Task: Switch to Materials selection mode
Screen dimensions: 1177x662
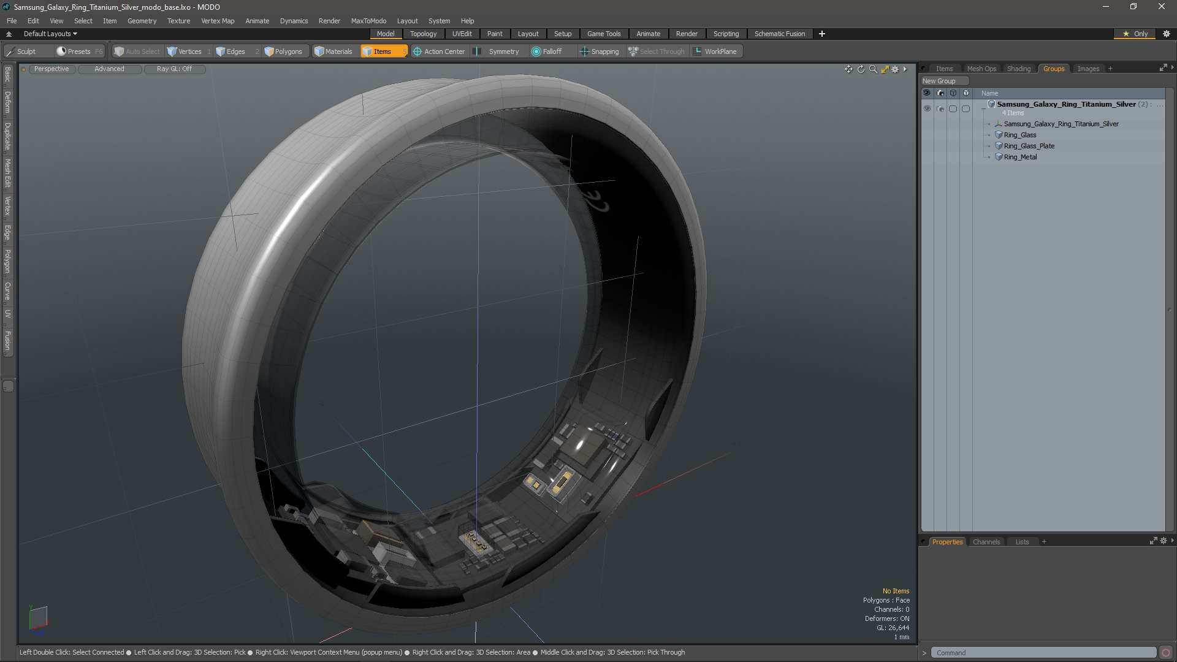Action: click(x=333, y=51)
